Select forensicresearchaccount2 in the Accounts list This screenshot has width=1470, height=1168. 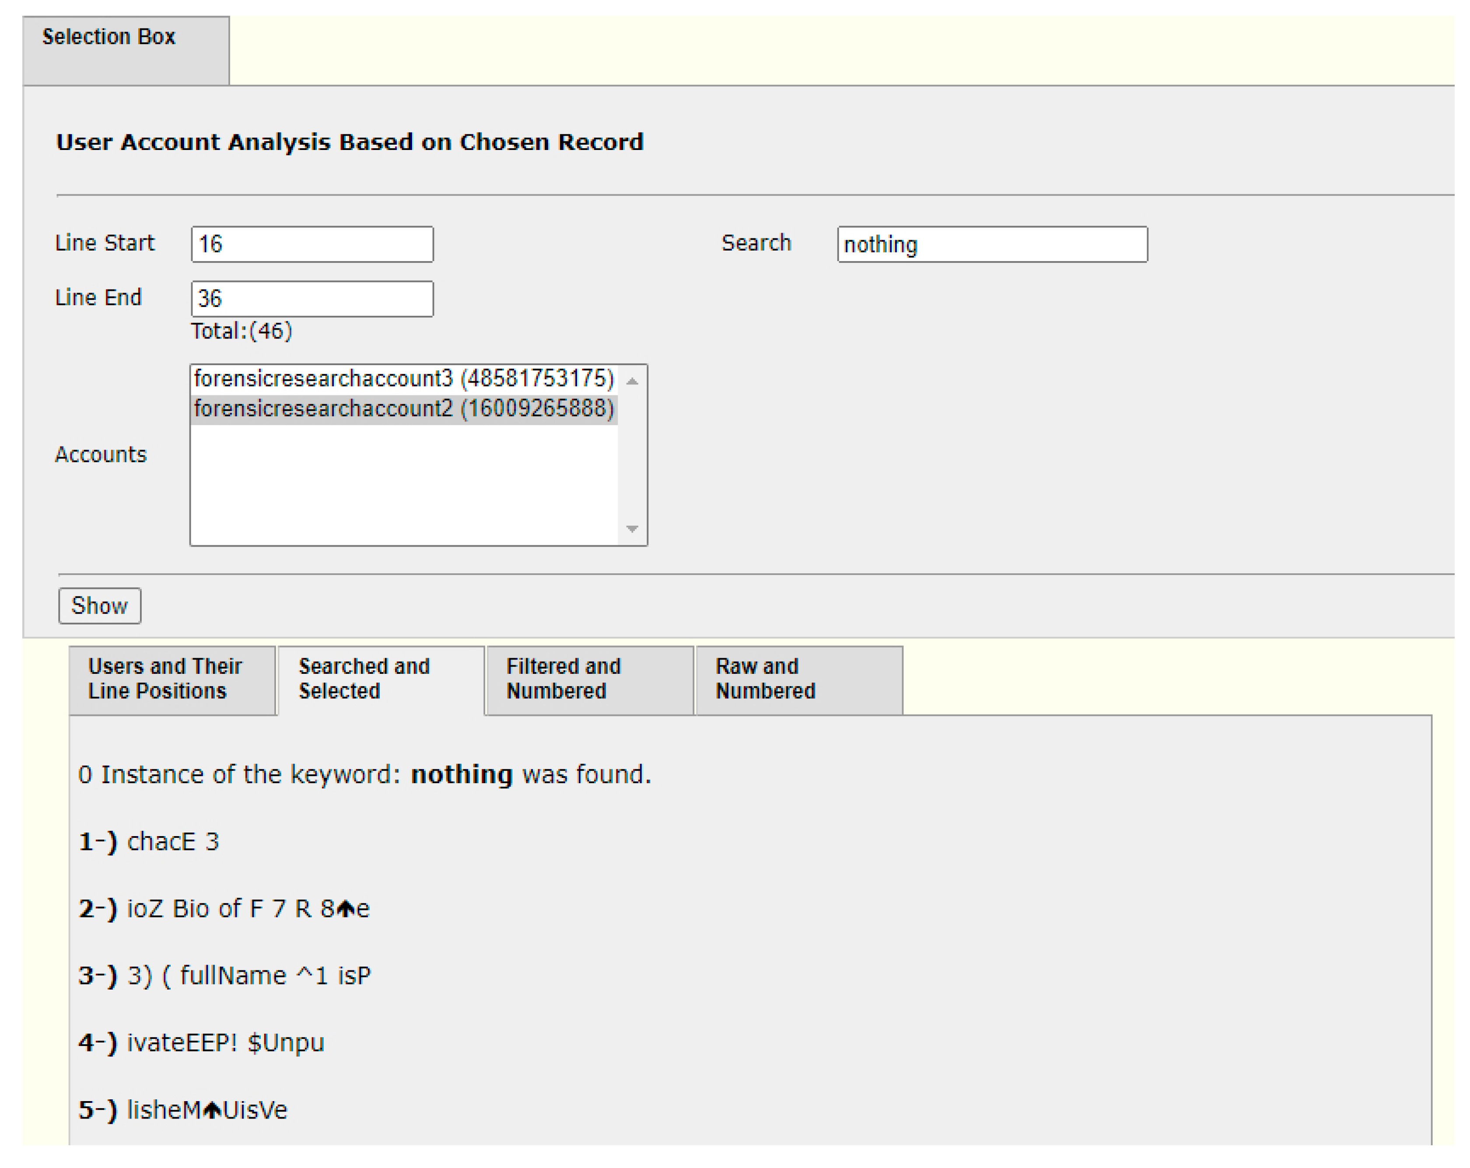coord(404,408)
